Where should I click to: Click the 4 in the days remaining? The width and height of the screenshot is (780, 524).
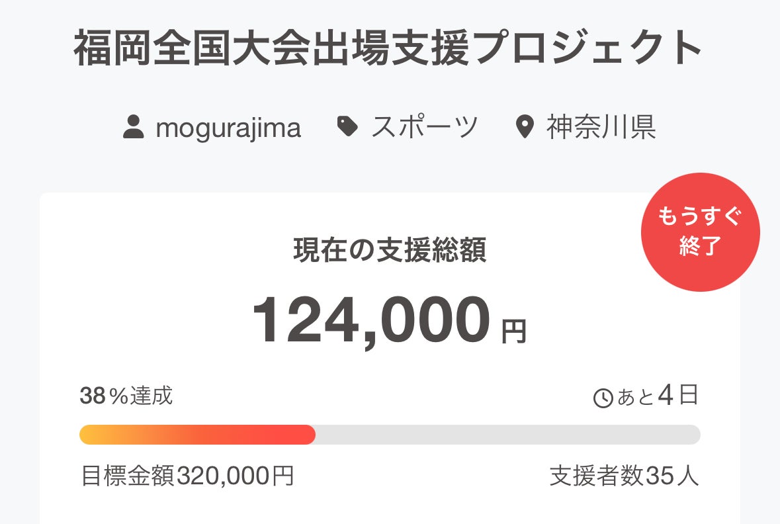pos(668,395)
